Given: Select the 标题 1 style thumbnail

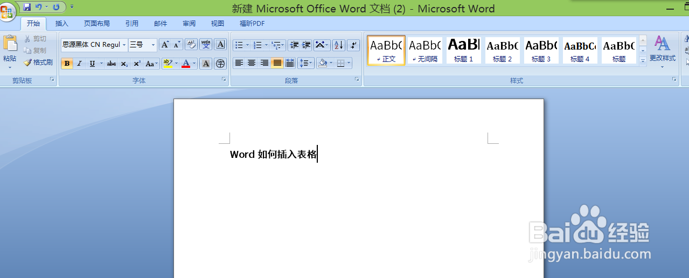Looking at the screenshot, I should [x=464, y=50].
